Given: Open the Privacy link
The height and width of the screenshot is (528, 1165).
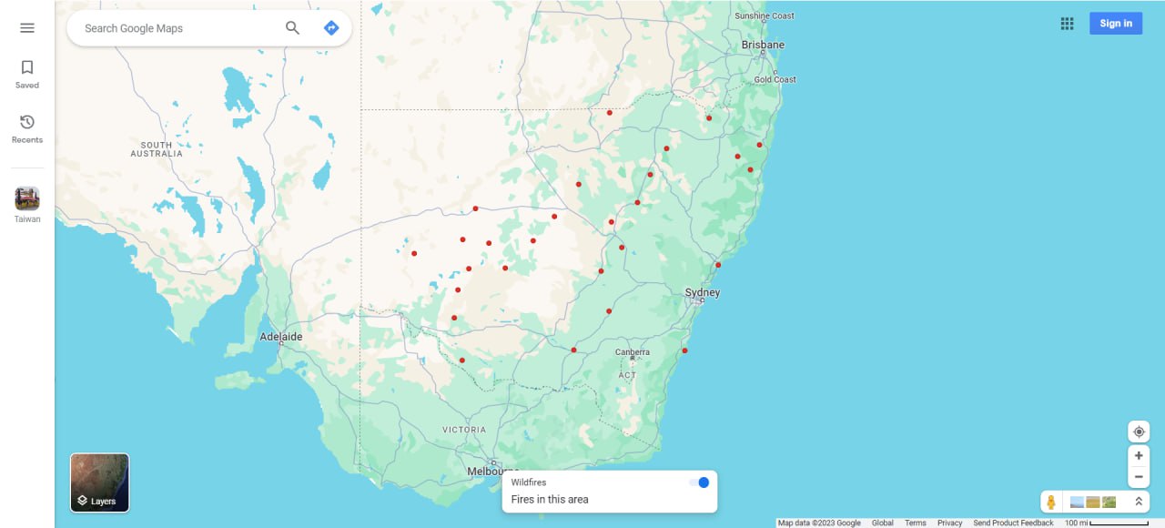Looking at the screenshot, I should point(949,523).
